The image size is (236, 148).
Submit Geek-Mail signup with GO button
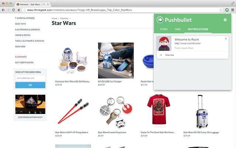pyautogui.click(x=30, y=85)
